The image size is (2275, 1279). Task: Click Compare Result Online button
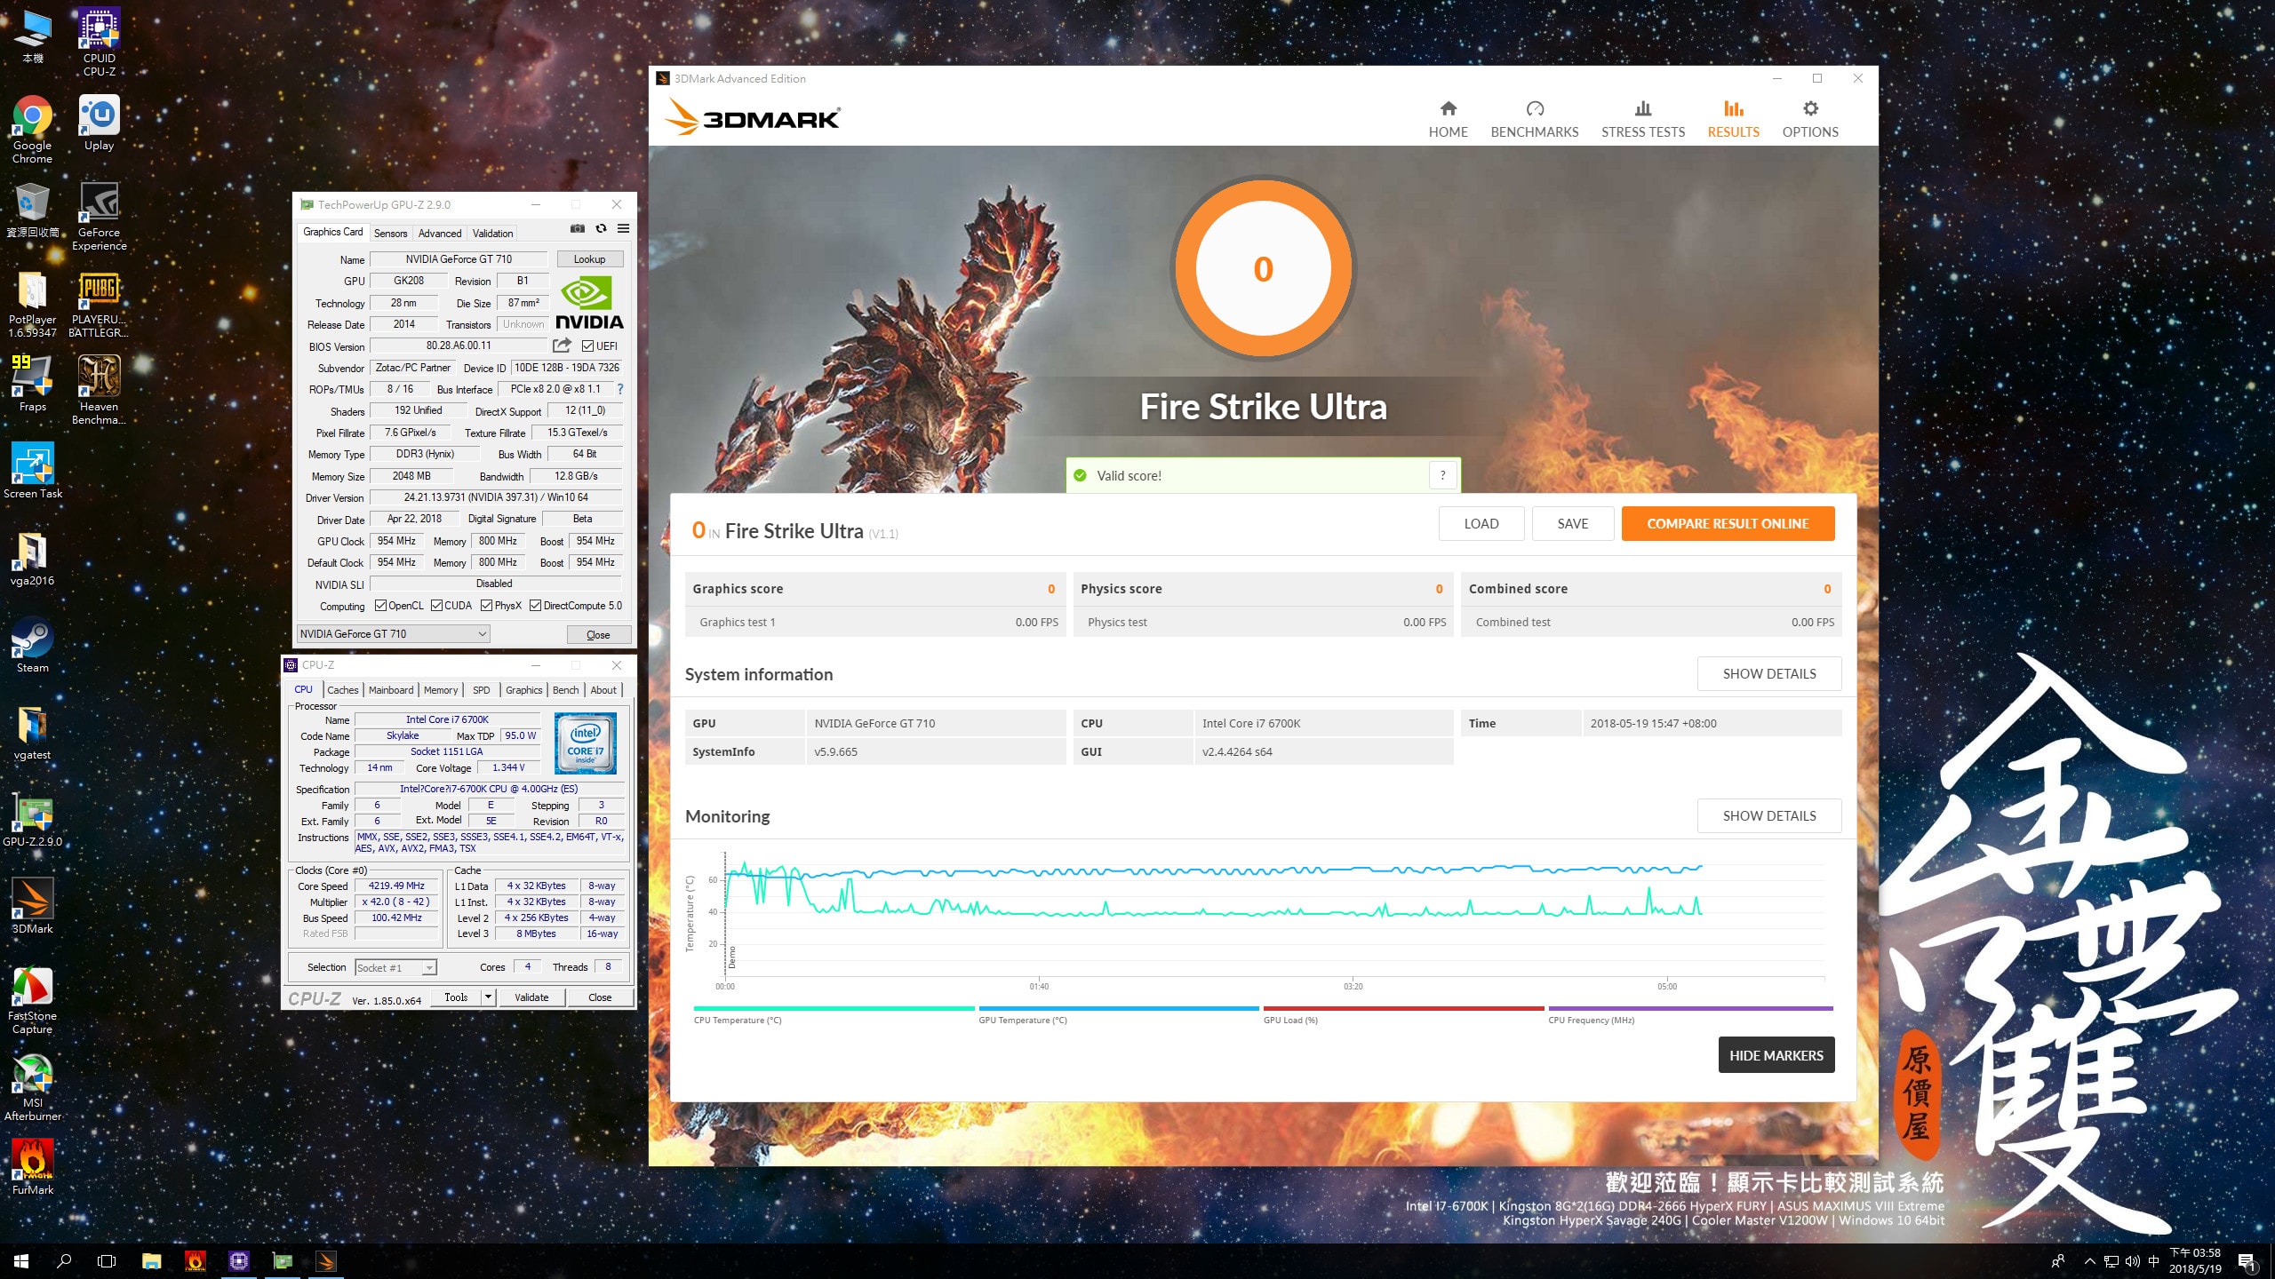point(1727,524)
